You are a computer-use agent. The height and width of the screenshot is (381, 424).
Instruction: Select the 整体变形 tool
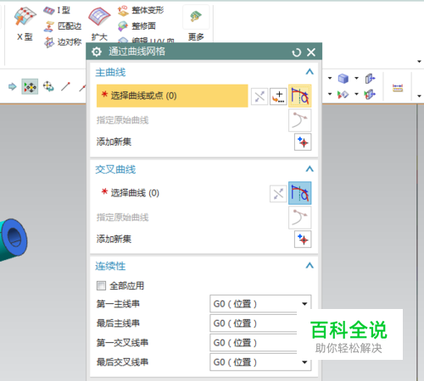coord(141,10)
